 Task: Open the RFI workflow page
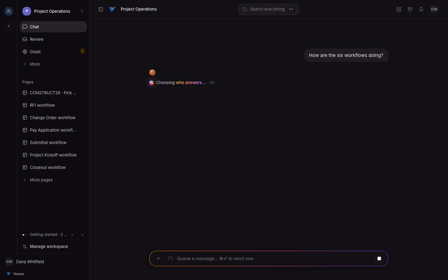point(53,105)
